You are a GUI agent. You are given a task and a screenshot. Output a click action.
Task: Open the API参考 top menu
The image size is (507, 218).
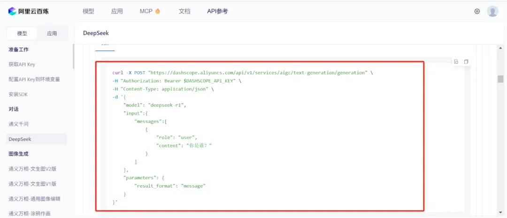217,11
